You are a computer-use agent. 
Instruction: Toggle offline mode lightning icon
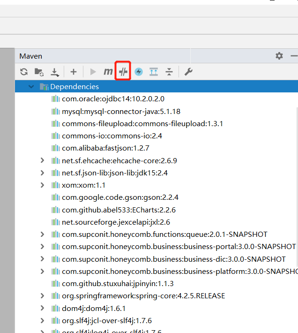[x=139, y=72]
